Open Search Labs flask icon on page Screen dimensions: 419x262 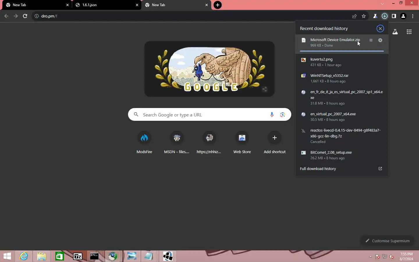pyautogui.click(x=395, y=32)
